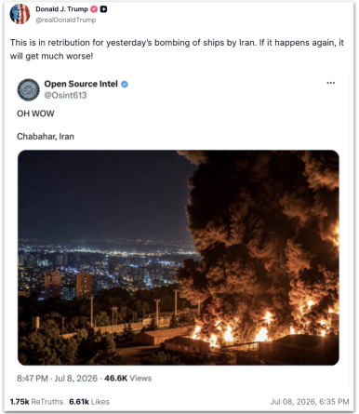The image size is (359, 414).
Task: Open the 1.75k ReTruths list
Action: click(x=36, y=402)
